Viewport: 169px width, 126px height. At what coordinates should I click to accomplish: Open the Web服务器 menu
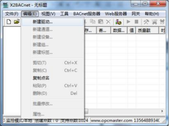point(116,14)
